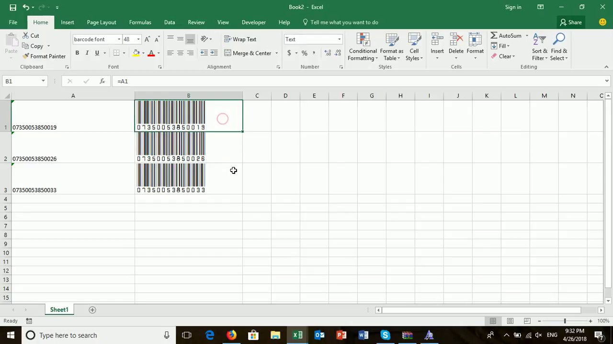Open the fill color dropdown arrow

click(143, 53)
